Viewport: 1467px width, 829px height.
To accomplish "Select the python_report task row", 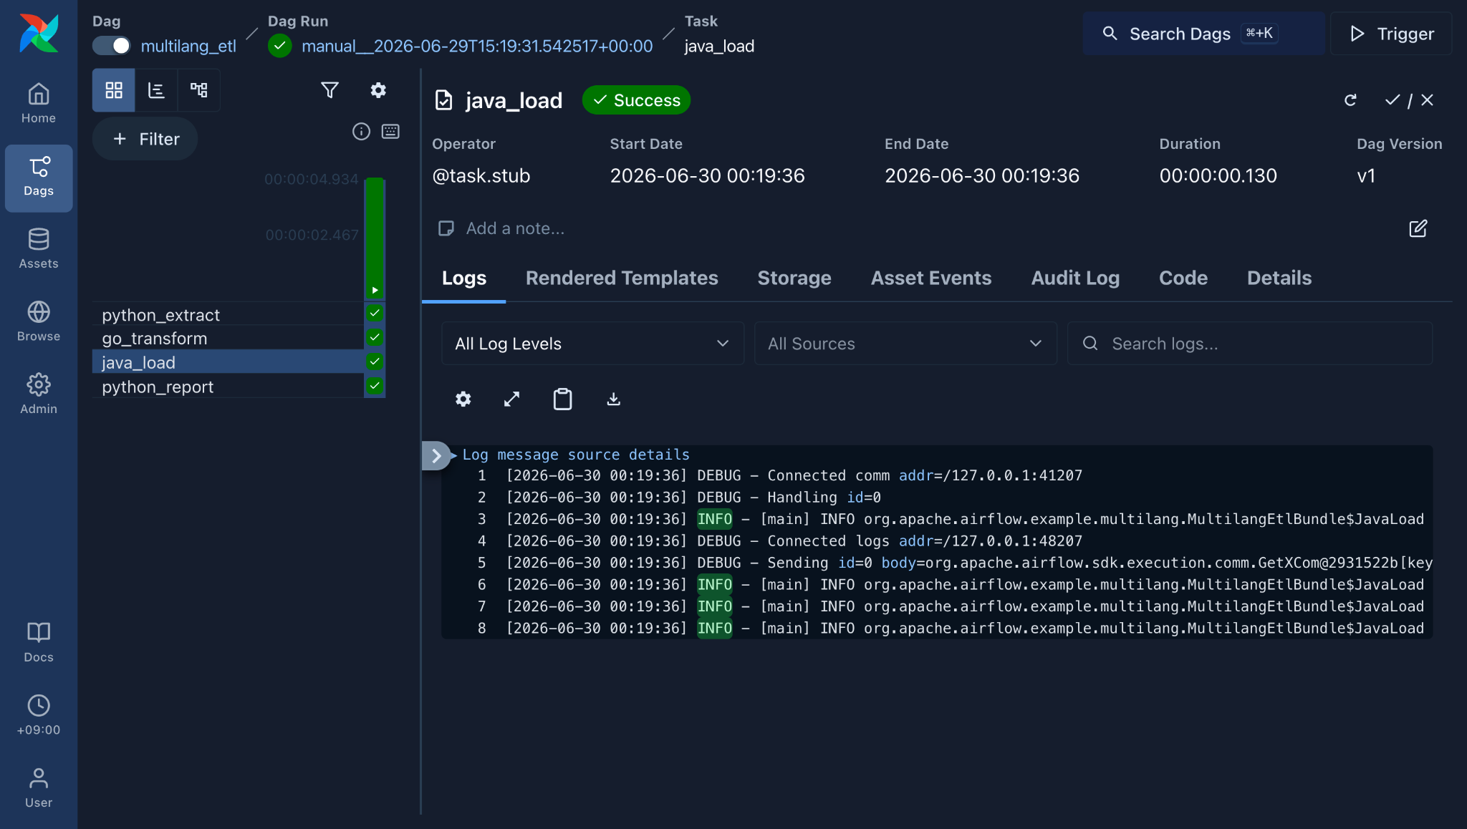I will (x=228, y=387).
